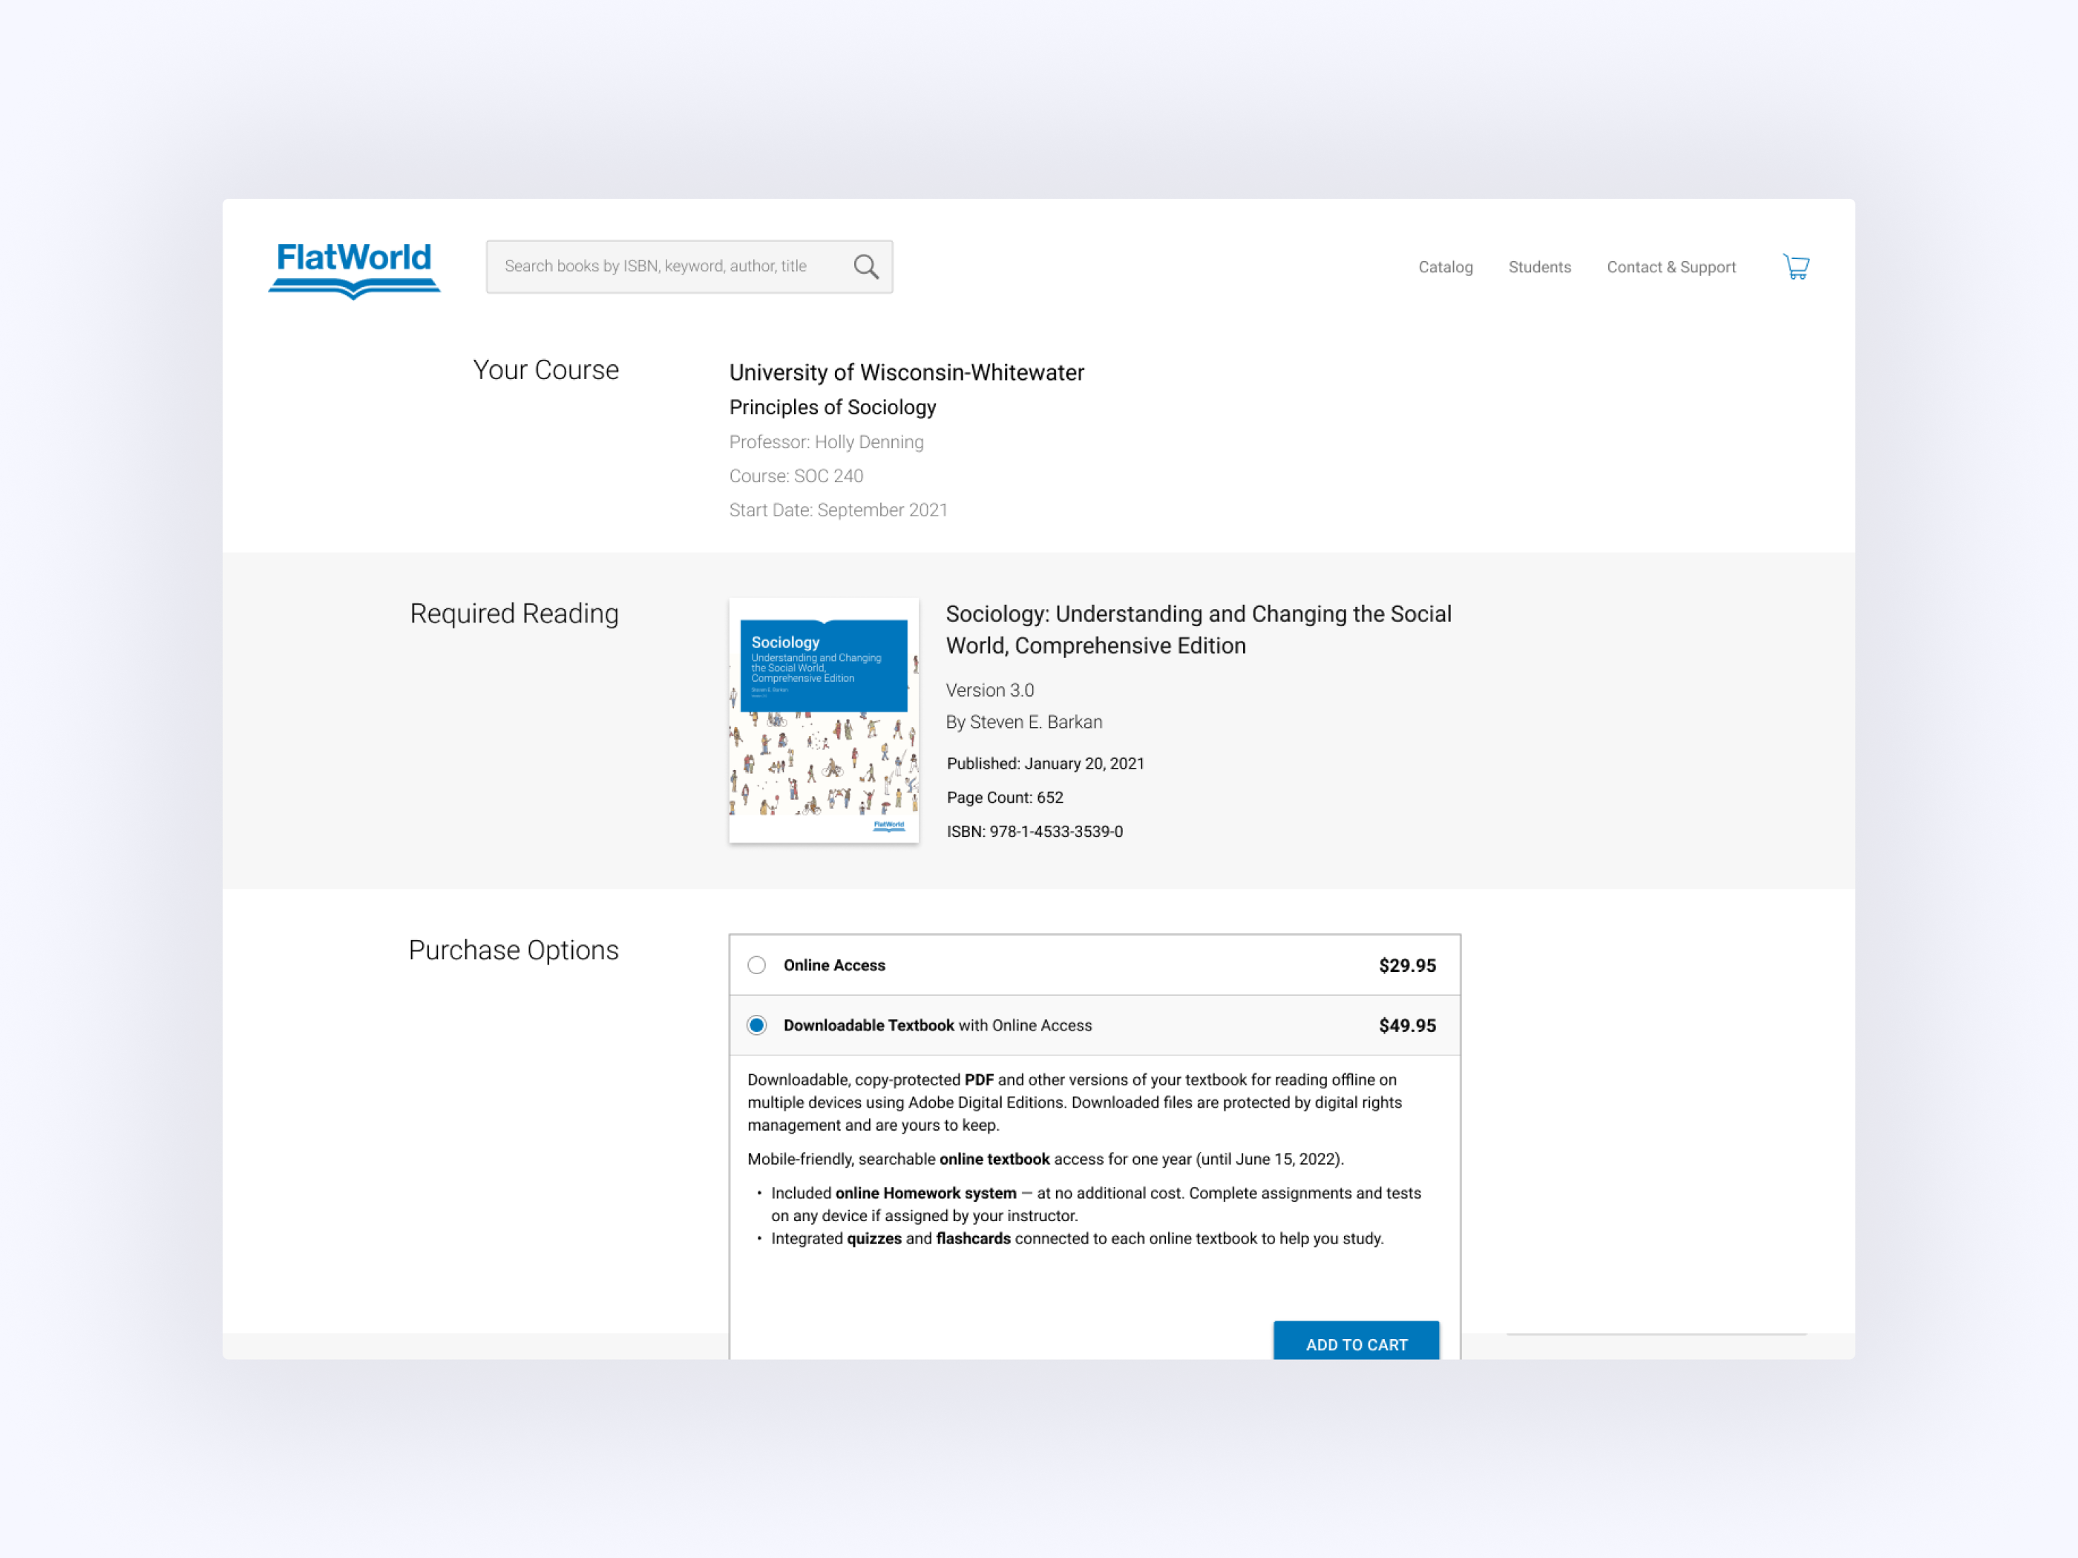The width and height of the screenshot is (2078, 1558).
Task: Click the $29.95 price
Action: click(x=1406, y=965)
